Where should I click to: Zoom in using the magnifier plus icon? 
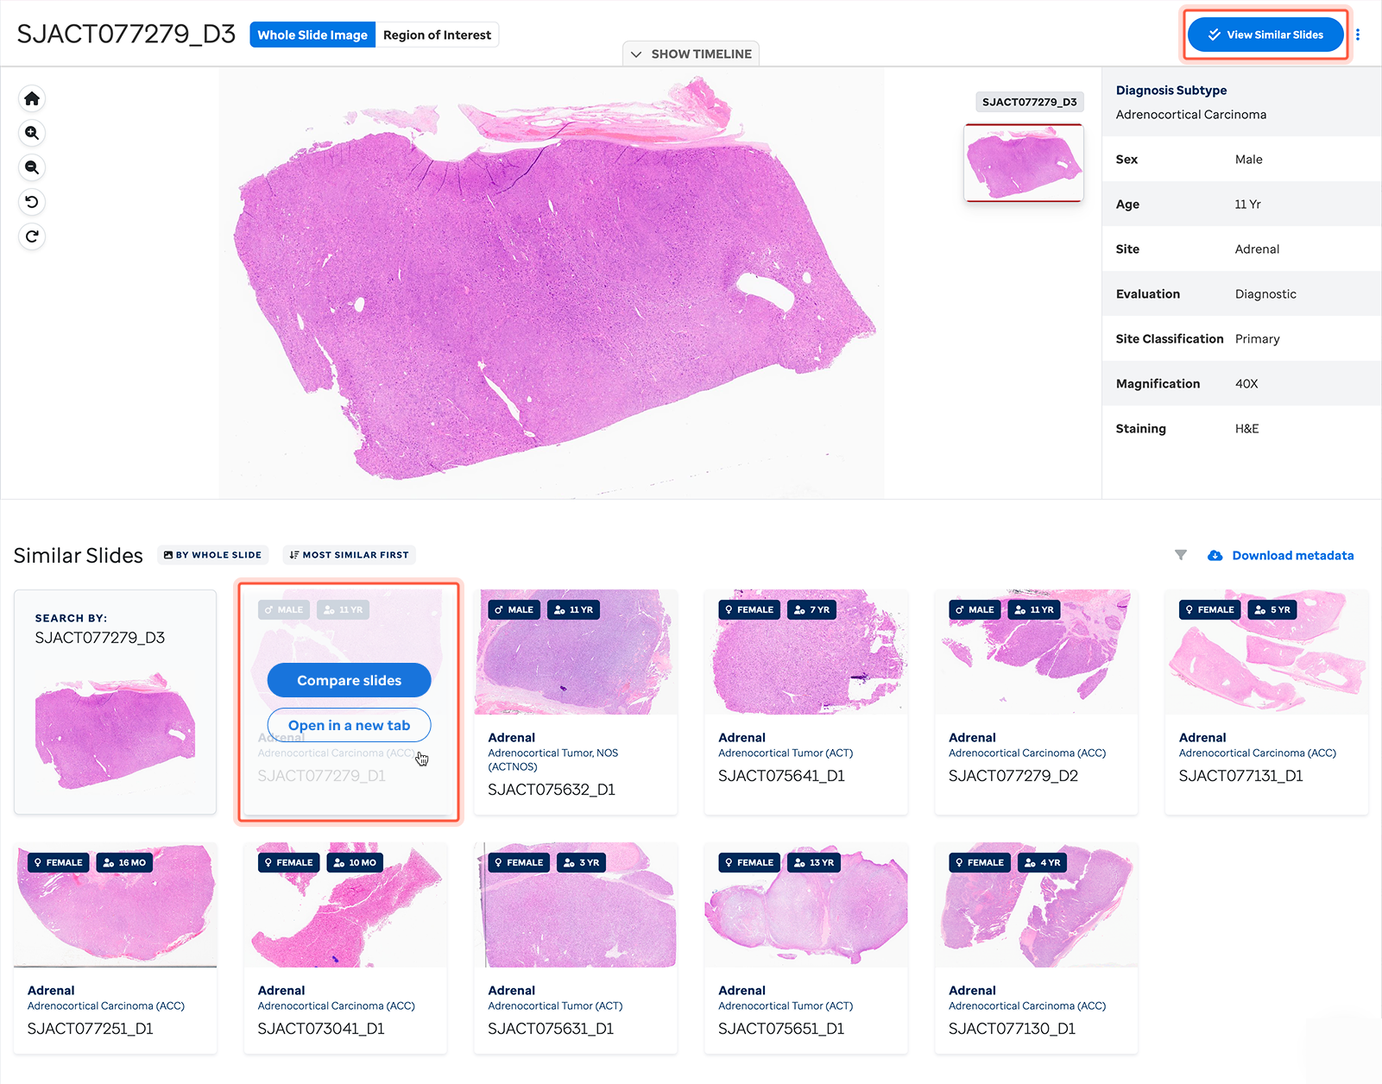tap(32, 133)
